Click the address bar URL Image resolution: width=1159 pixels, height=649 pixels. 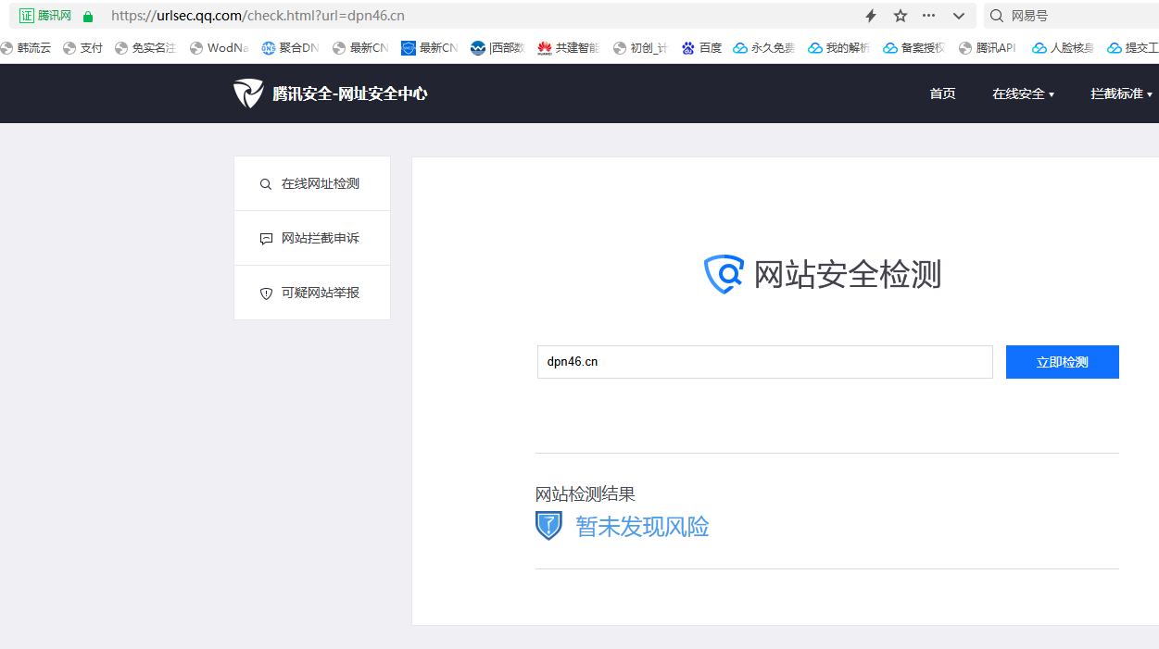coord(258,16)
